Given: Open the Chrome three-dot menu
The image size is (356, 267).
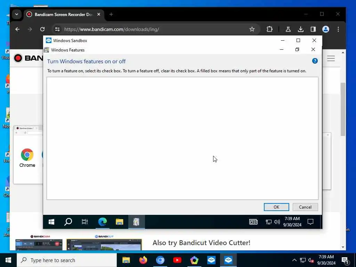Looking at the screenshot, I should tap(338, 29).
